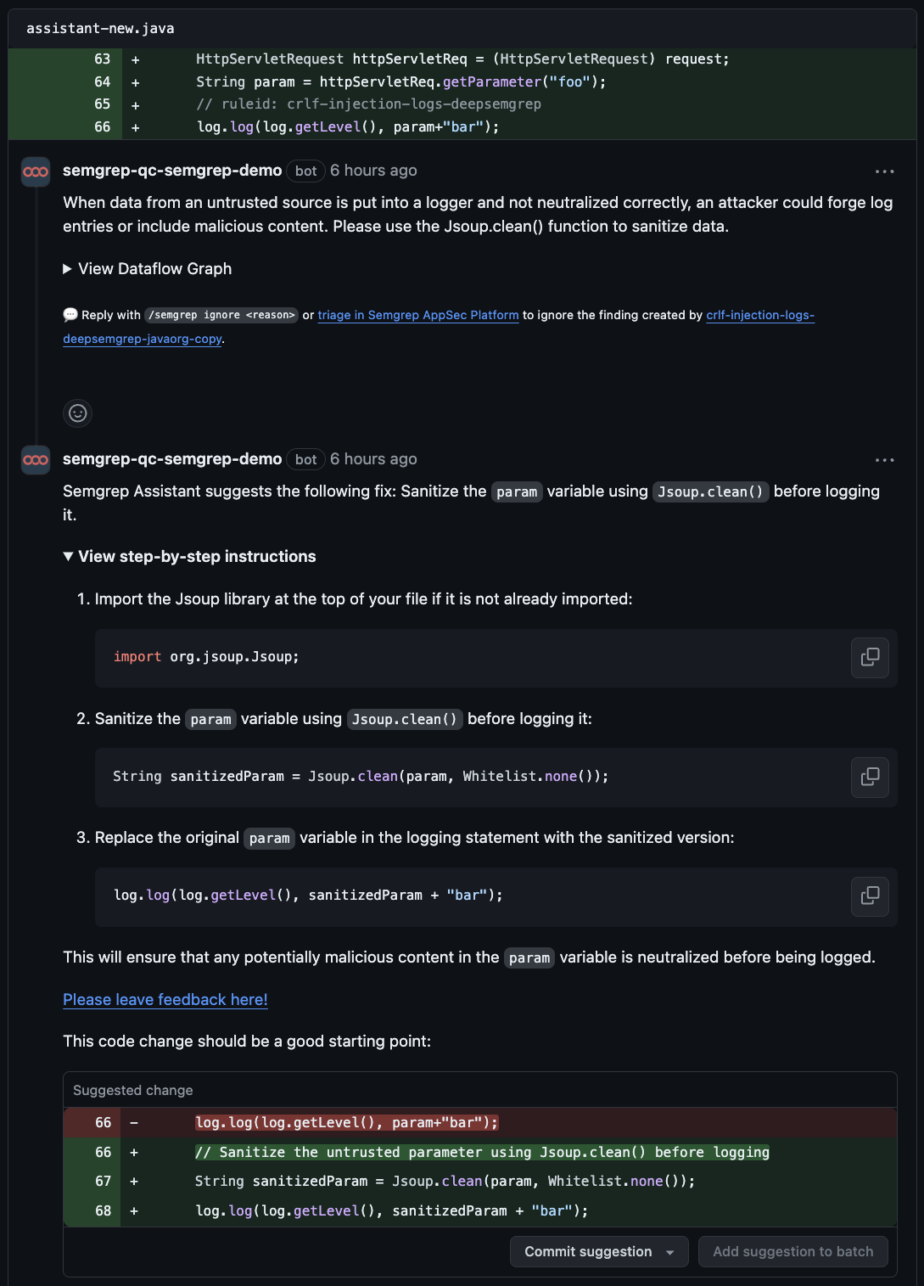The image size is (924, 1286).
Task: Open the first bot comment options menu
Action: tap(885, 171)
